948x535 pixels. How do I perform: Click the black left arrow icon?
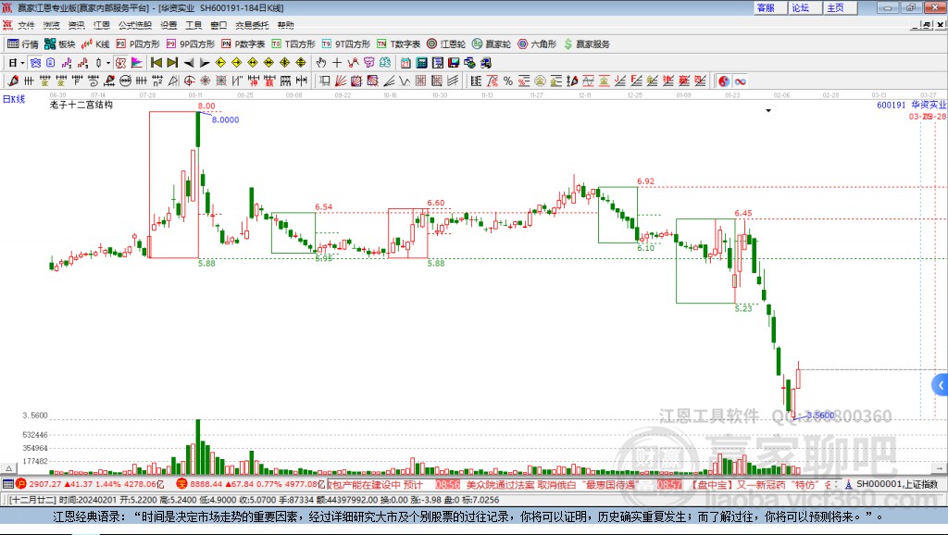click(189, 63)
